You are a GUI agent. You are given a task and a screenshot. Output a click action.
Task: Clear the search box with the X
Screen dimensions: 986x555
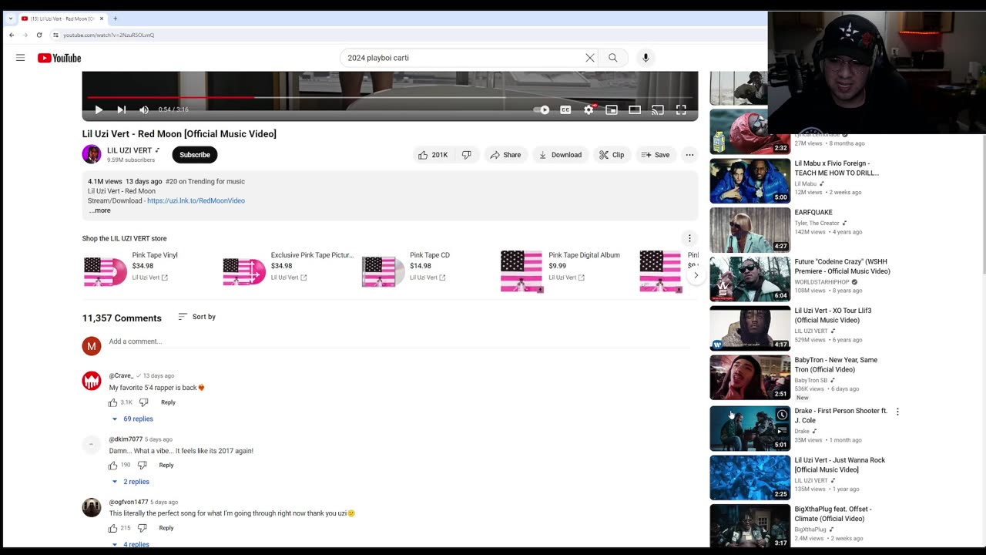tap(589, 58)
